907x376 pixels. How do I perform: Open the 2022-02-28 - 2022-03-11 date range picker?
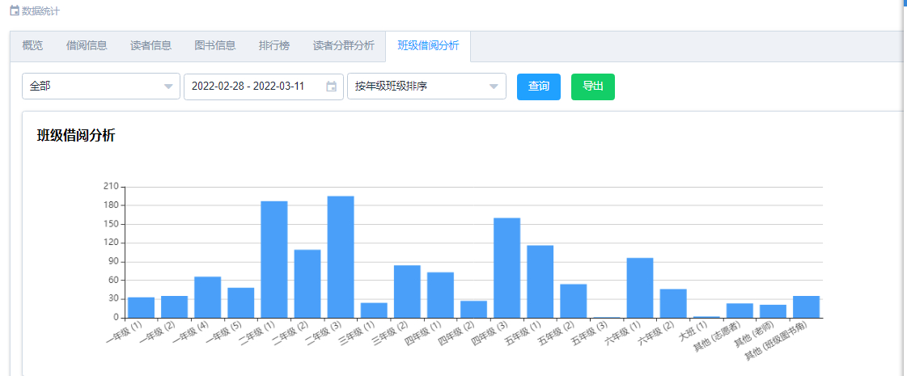pyautogui.click(x=255, y=87)
